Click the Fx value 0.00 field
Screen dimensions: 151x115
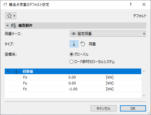coord(72,77)
